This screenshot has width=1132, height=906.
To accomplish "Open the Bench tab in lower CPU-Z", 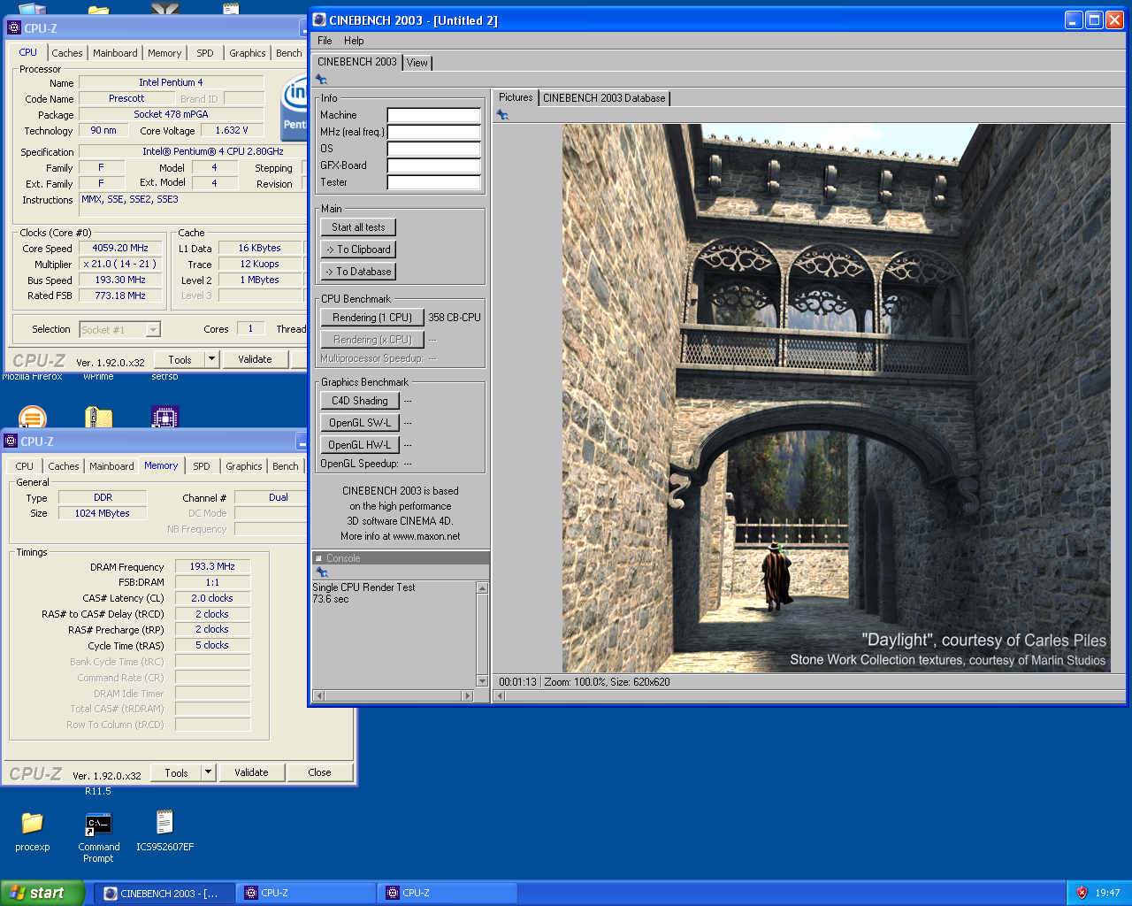I will 286,466.
